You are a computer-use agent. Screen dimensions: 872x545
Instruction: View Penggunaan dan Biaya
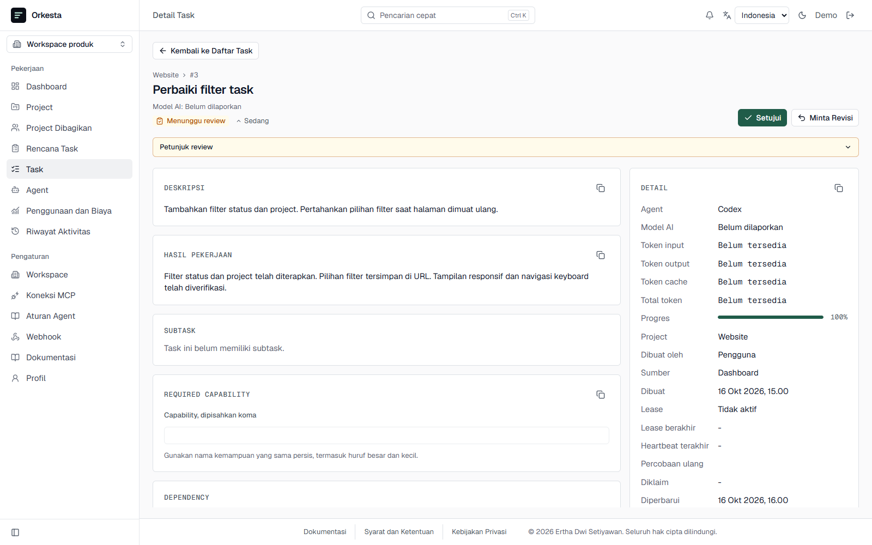[69, 211]
